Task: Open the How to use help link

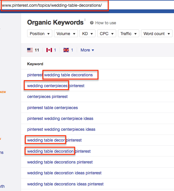Action: tap(106, 23)
